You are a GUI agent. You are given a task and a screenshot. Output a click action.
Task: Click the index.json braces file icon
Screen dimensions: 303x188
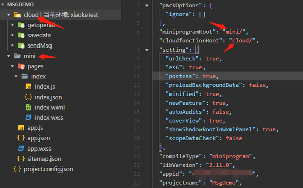28,97
